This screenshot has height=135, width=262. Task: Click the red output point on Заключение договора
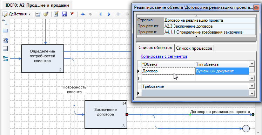[127, 114]
